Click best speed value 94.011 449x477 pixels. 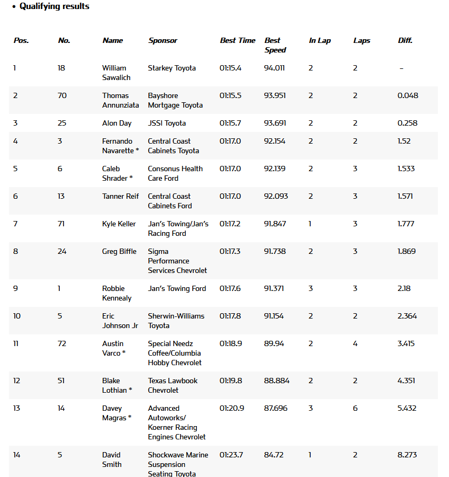274,68
